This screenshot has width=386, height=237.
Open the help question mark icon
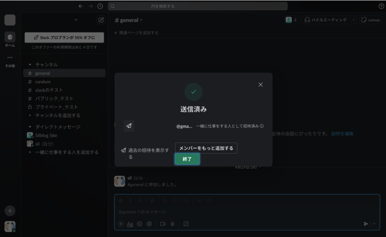381,6
